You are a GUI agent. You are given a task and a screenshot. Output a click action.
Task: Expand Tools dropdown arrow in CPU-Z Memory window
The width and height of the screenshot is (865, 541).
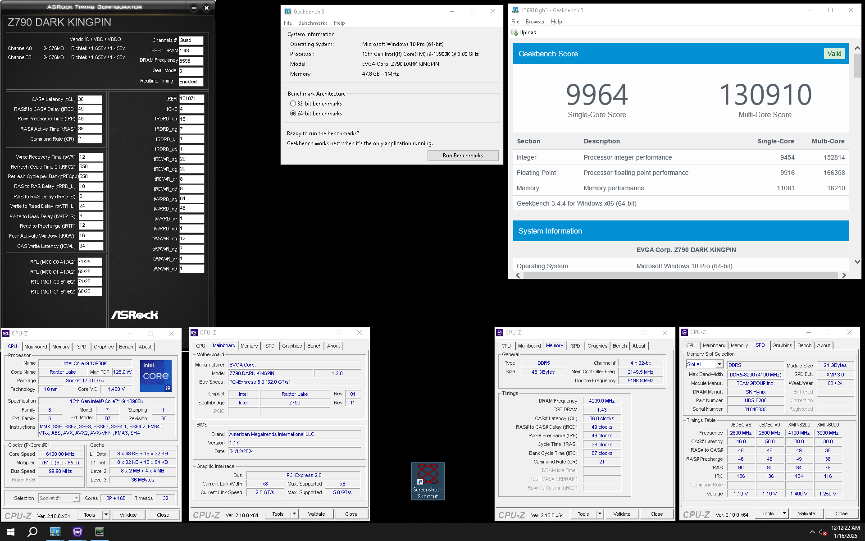[600, 513]
